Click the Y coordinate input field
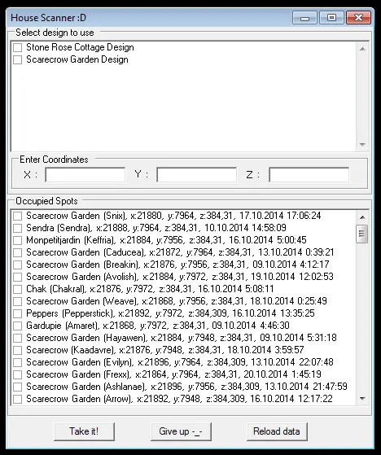 click(x=197, y=175)
